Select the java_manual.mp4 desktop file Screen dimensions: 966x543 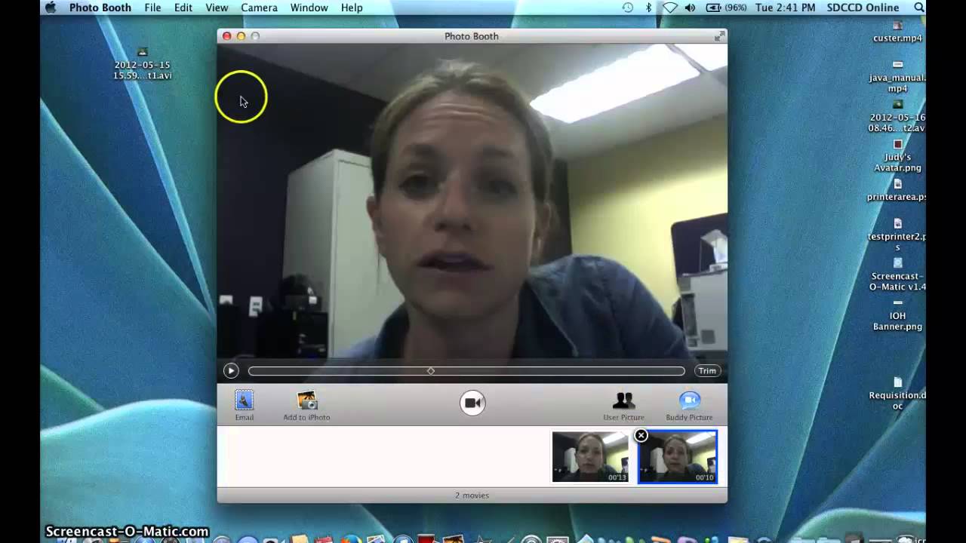tap(898, 77)
